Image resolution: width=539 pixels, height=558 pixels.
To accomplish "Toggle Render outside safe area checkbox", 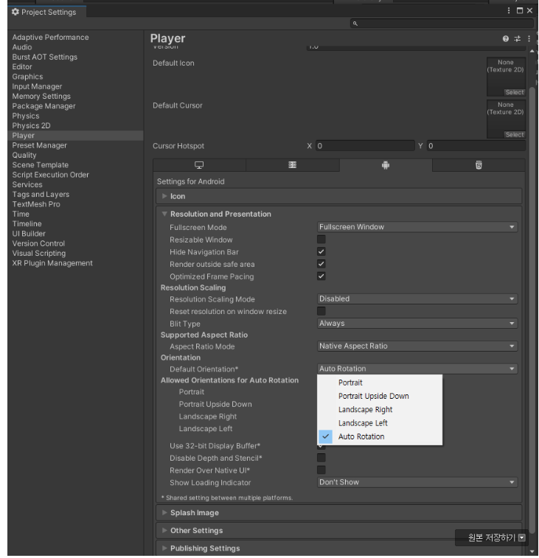I will (321, 264).
